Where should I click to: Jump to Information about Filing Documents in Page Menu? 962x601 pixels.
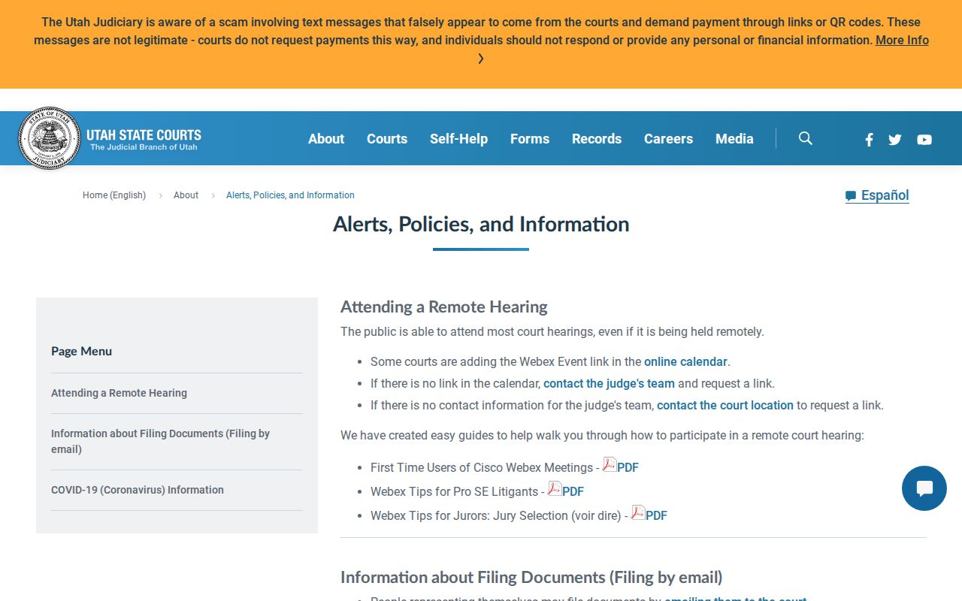160,441
